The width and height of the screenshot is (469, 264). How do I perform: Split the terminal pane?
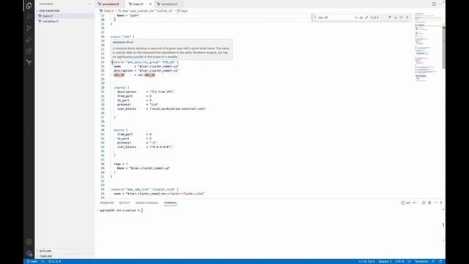click(424, 202)
